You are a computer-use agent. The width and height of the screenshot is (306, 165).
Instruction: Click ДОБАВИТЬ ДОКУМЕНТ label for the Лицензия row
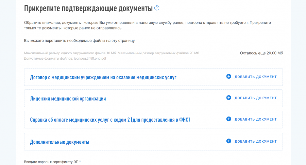click(255, 98)
